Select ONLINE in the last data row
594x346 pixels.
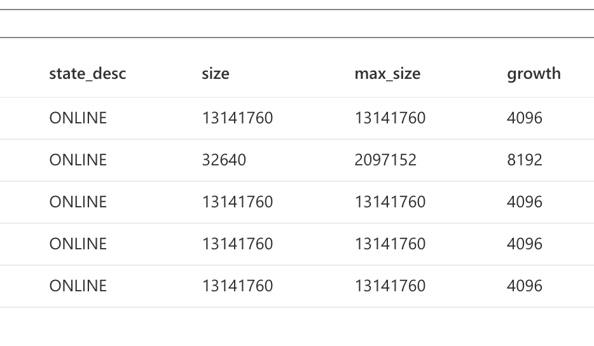[x=78, y=286]
